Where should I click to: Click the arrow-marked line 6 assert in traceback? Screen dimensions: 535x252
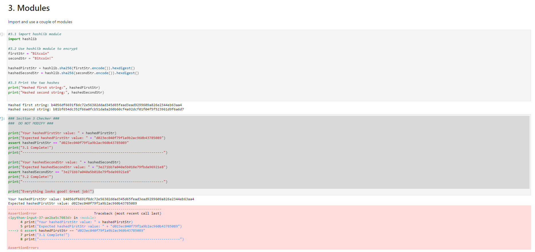click(x=77, y=231)
